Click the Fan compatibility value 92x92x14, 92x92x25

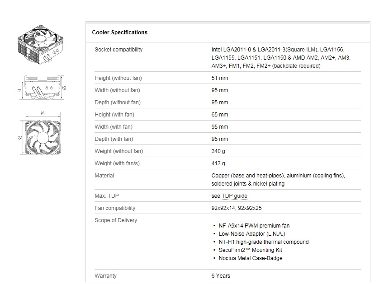click(x=237, y=208)
